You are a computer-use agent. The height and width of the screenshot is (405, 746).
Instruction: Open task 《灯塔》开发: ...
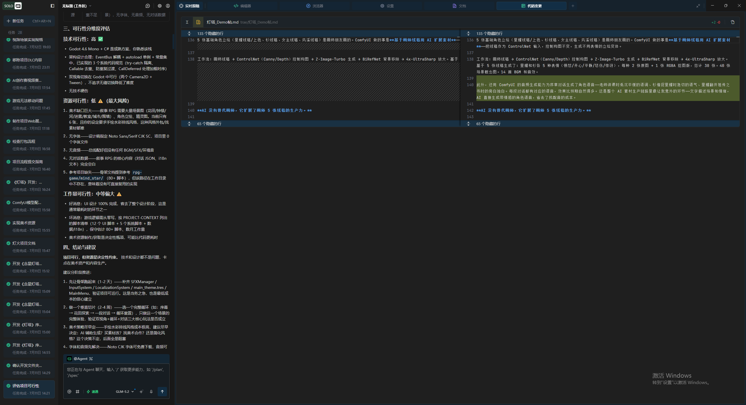[29, 186]
